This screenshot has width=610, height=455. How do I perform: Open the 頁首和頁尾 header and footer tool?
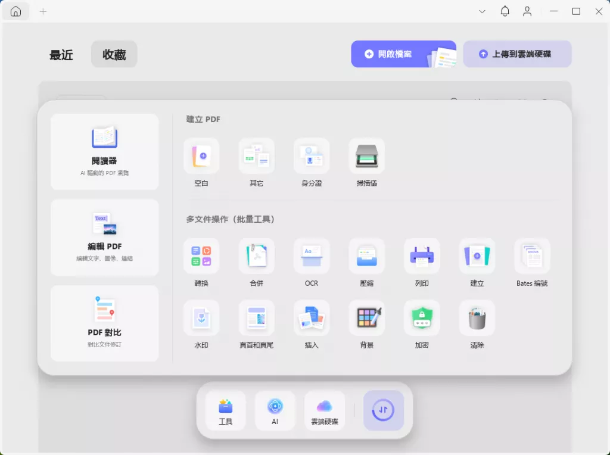[x=256, y=318]
